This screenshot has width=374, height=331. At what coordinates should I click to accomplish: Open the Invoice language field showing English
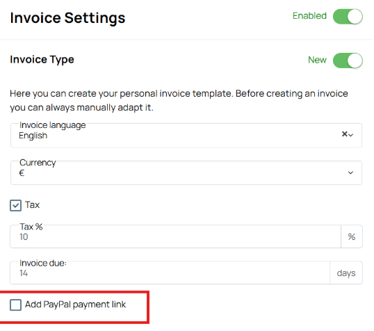186,136
